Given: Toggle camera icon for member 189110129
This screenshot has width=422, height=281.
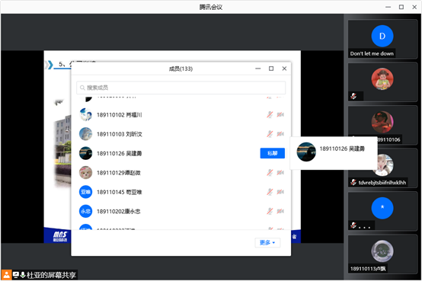Looking at the screenshot, I should point(280,173).
